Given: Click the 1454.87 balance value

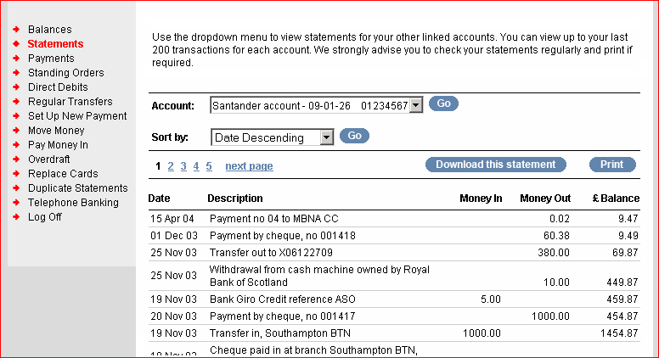Looking at the screenshot, I should [x=619, y=333].
